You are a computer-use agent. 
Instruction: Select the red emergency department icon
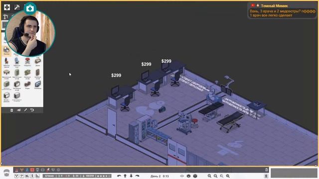pos(16,170)
